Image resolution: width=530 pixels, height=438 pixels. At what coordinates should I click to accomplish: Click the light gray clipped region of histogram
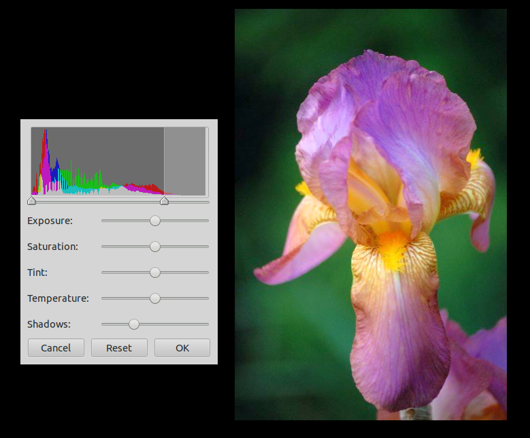tap(185, 161)
